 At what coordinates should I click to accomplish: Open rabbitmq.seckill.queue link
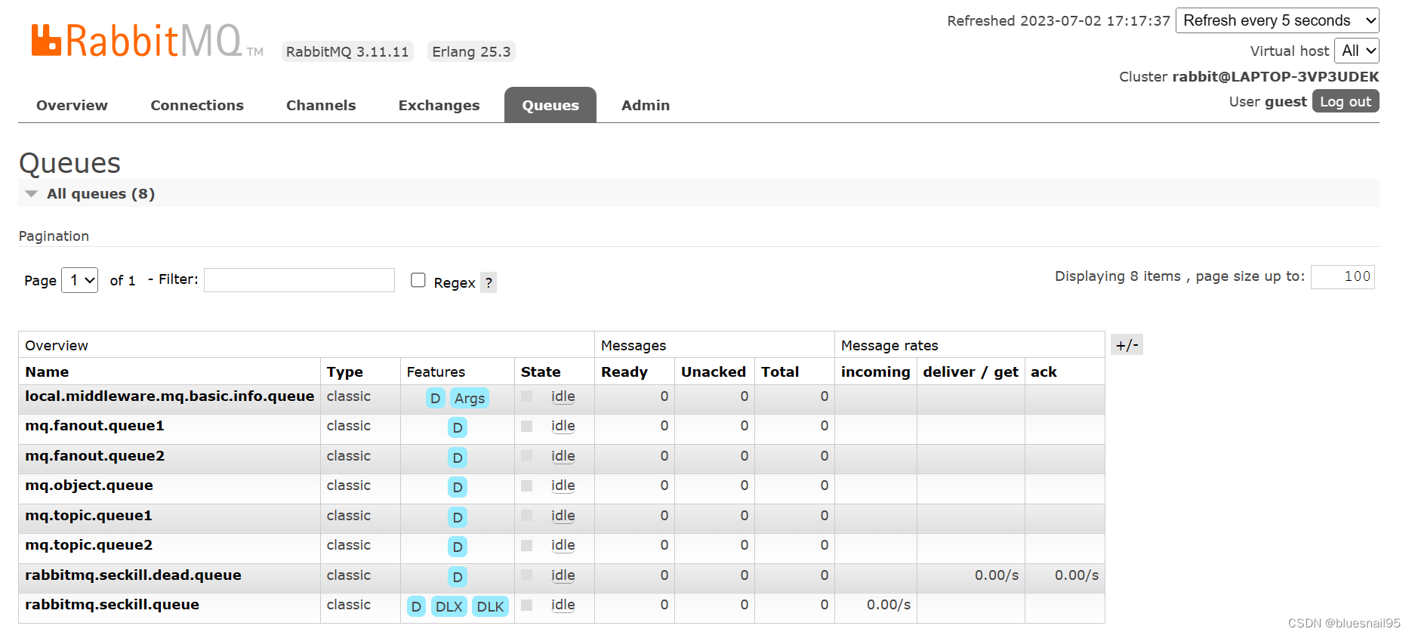coord(112,605)
